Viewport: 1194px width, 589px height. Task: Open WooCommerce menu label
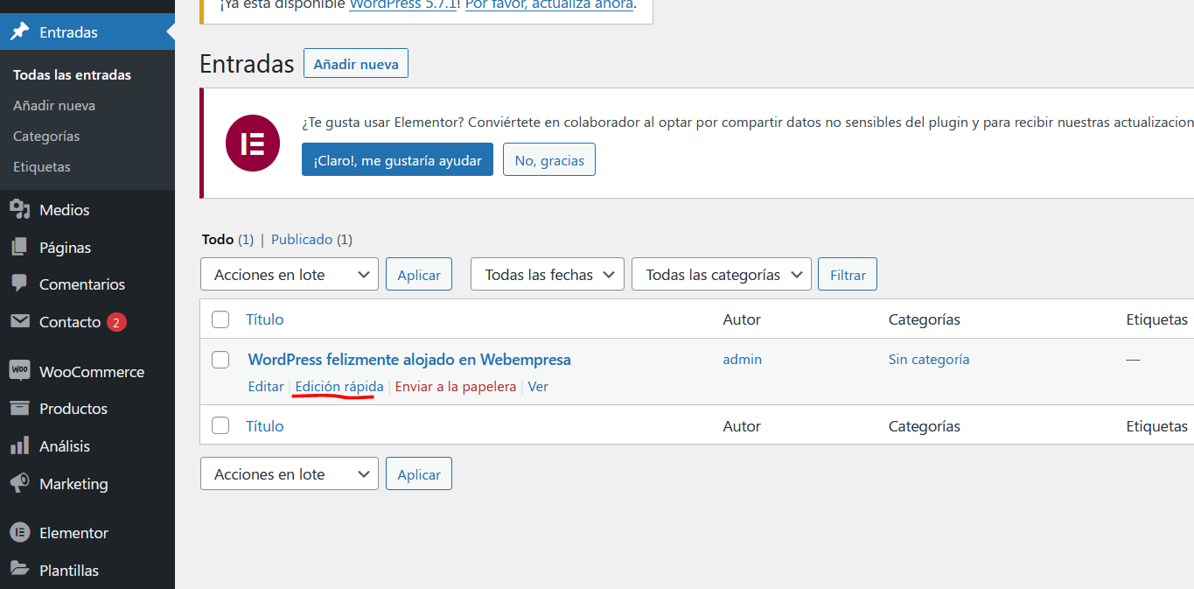click(x=92, y=372)
